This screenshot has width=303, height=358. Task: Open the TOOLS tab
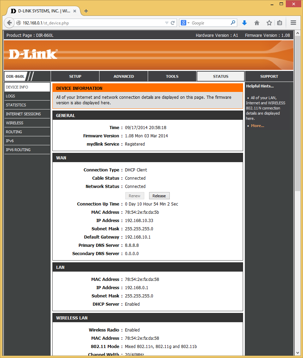coord(172,76)
